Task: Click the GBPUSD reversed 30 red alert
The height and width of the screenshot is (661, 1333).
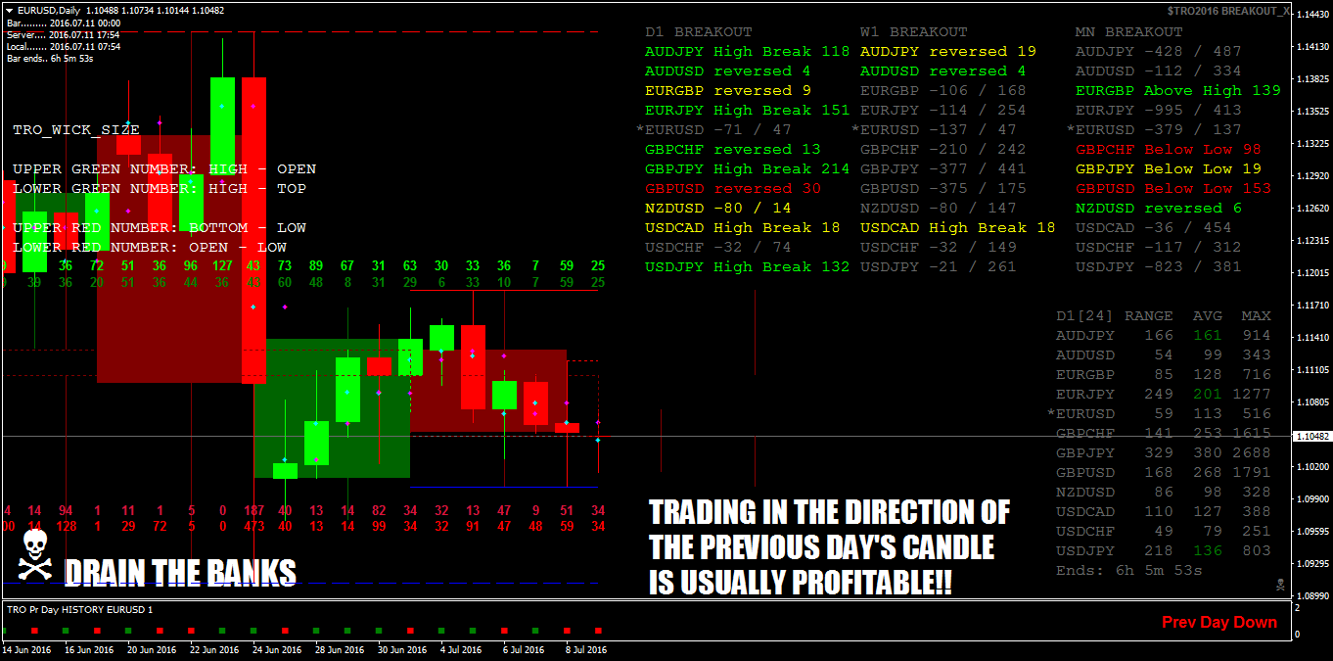Action: [x=726, y=188]
